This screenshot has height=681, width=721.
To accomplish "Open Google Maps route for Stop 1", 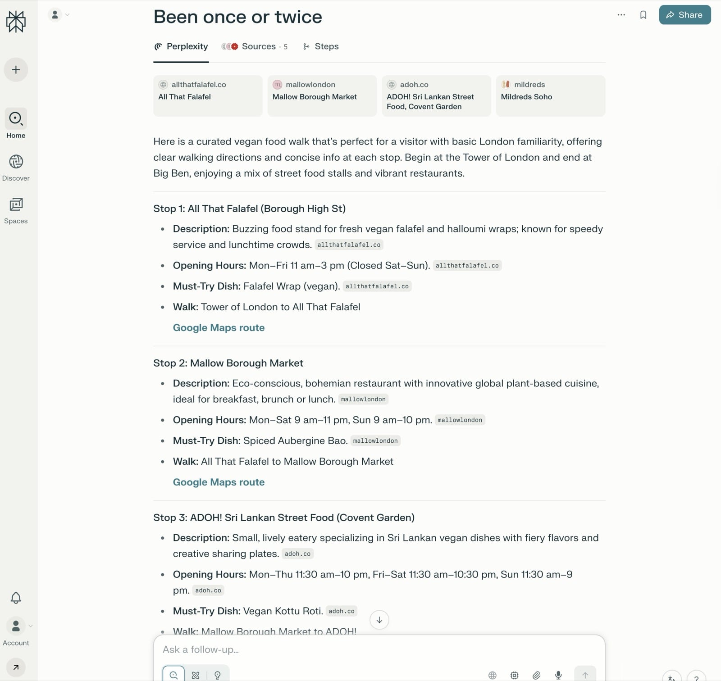I will 219,328.
